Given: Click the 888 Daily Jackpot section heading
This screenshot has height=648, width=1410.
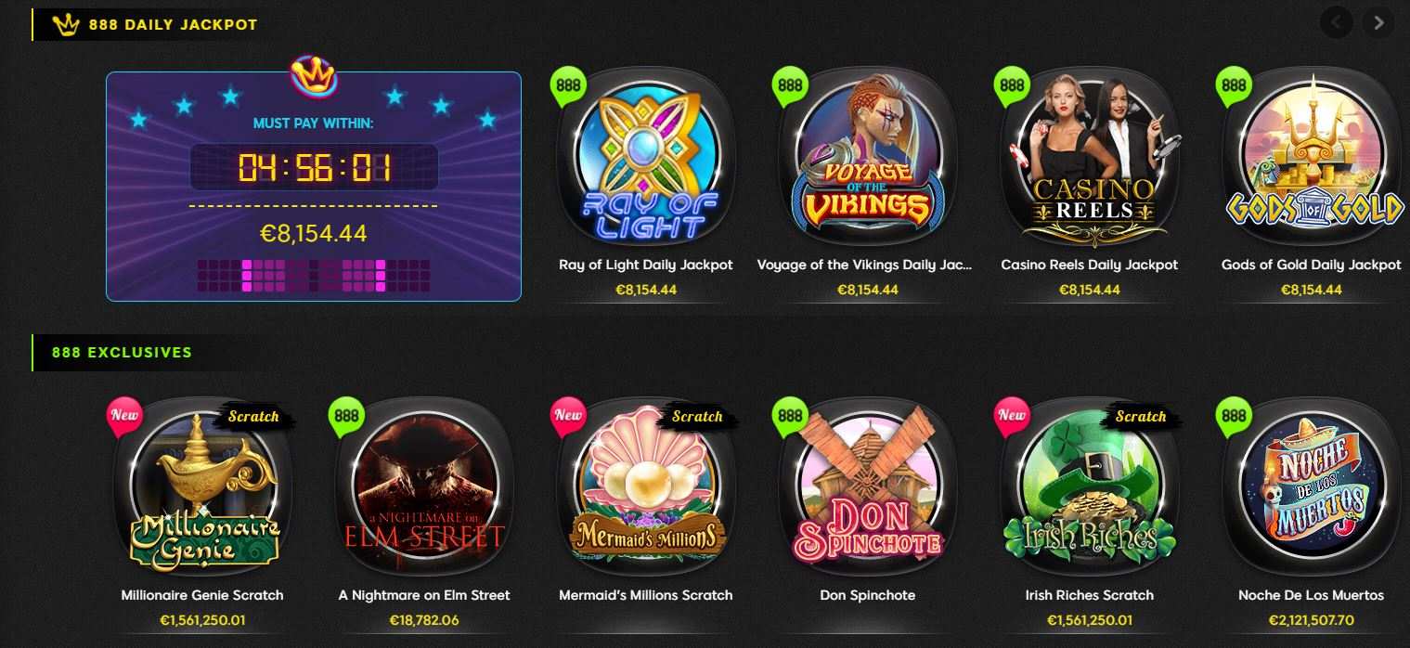Looking at the screenshot, I should (x=173, y=25).
